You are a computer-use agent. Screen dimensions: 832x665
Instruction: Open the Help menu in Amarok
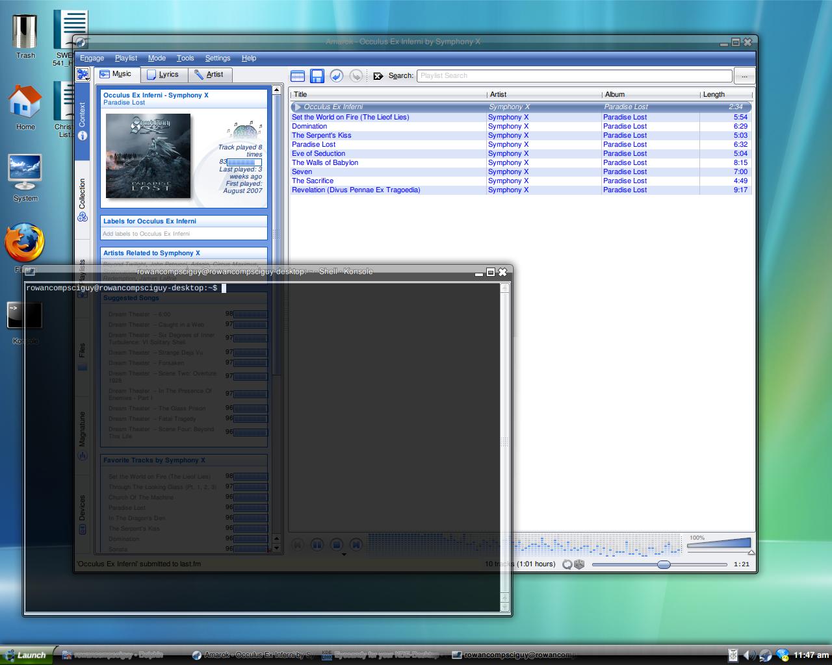(249, 58)
